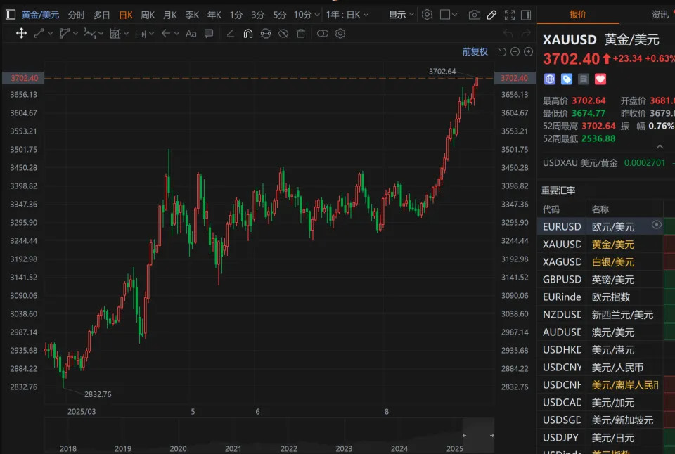Click the trash delete drawings icon
This screenshot has height=454, width=675.
click(x=301, y=33)
